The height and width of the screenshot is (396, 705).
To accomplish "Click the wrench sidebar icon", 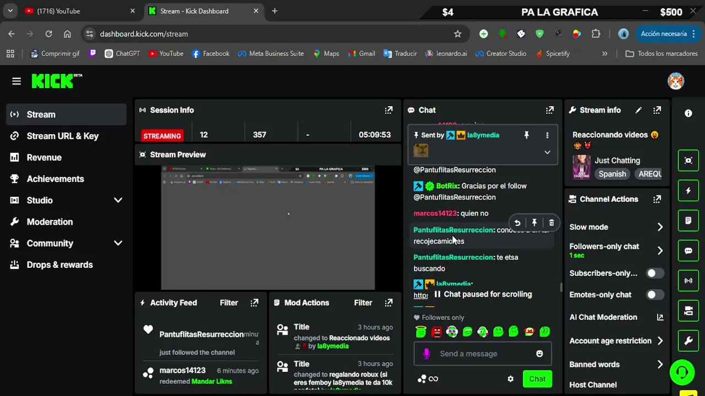I will click(688, 341).
